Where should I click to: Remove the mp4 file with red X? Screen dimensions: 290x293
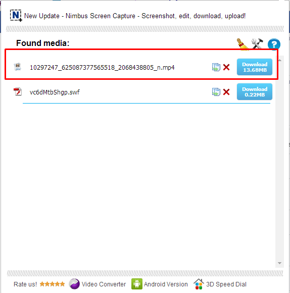(x=226, y=67)
